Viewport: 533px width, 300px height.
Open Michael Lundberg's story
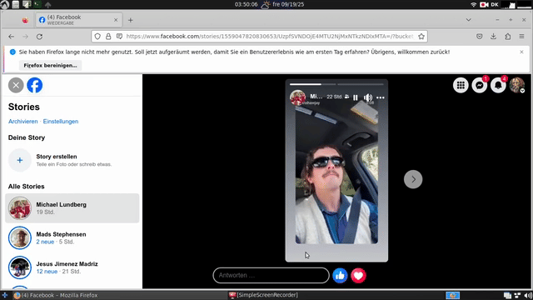[x=72, y=208]
